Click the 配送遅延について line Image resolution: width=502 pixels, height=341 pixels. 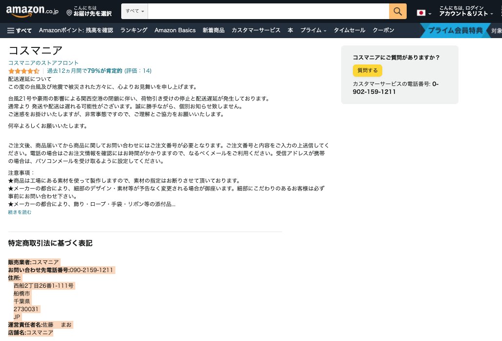coord(30,79)
